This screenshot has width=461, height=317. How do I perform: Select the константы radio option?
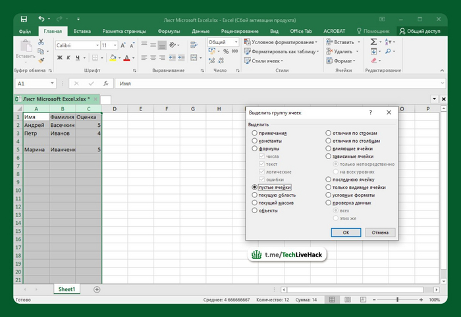click(x=255, y=141)
